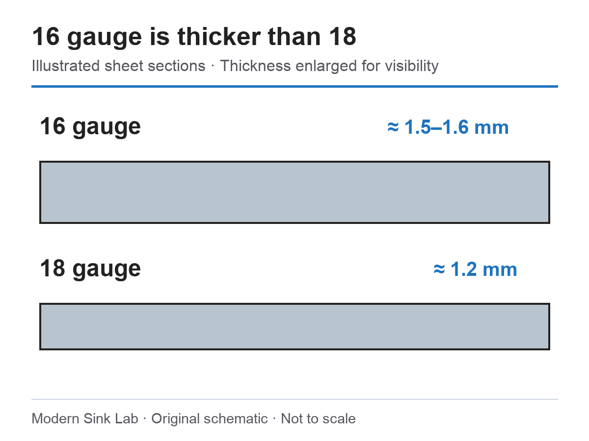The image size is (589, 441).
Task: Click the '≈ 1.5–1.6 mm' thickness text
Action: pyautogui.click(x=448, y=127)
